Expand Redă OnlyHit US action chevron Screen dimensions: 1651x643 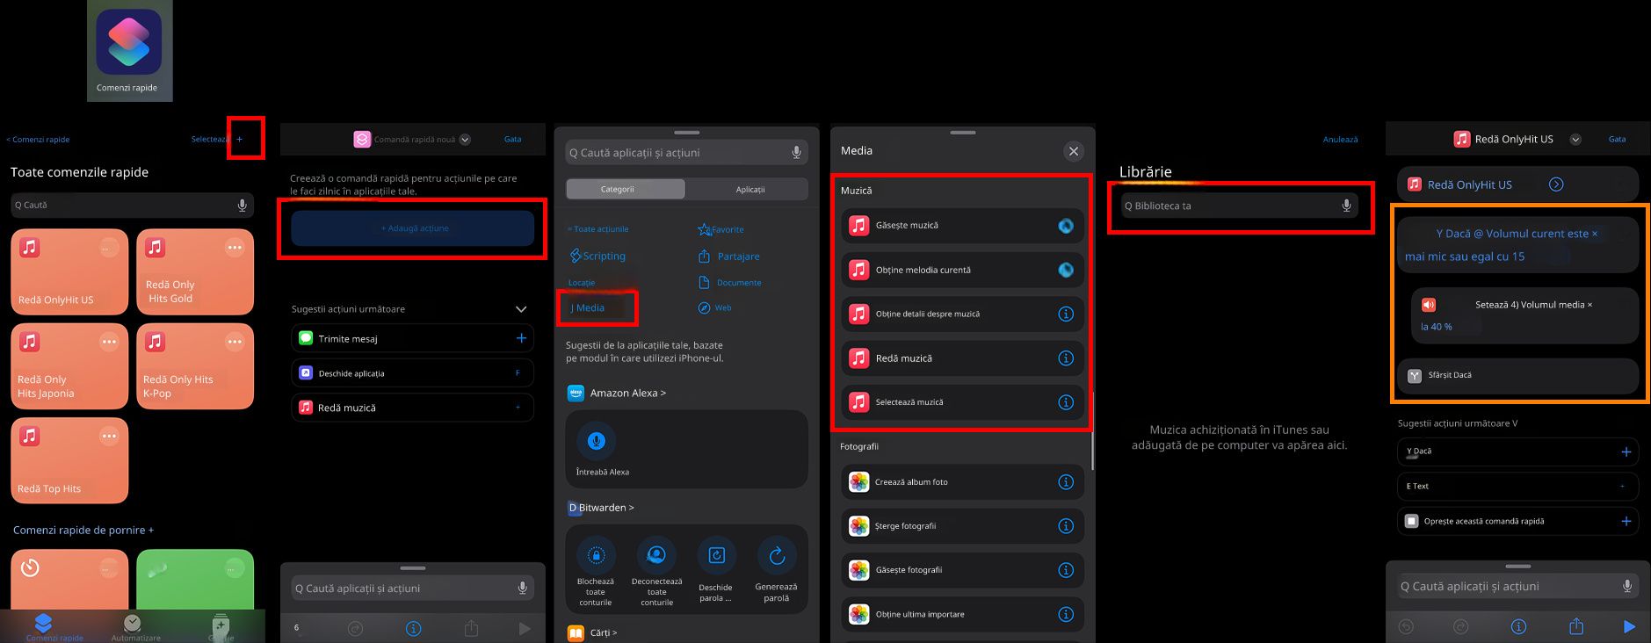tap(1556, 184)
